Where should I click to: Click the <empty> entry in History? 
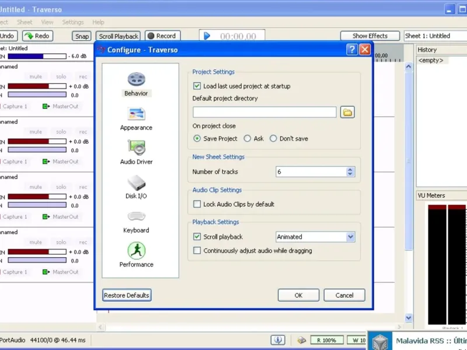click(431, 61)
